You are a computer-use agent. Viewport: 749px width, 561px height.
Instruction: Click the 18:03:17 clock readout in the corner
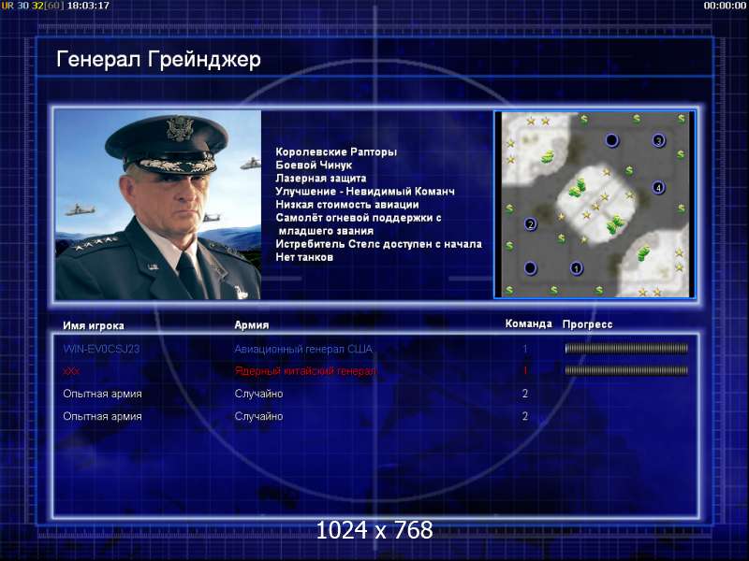88,6
